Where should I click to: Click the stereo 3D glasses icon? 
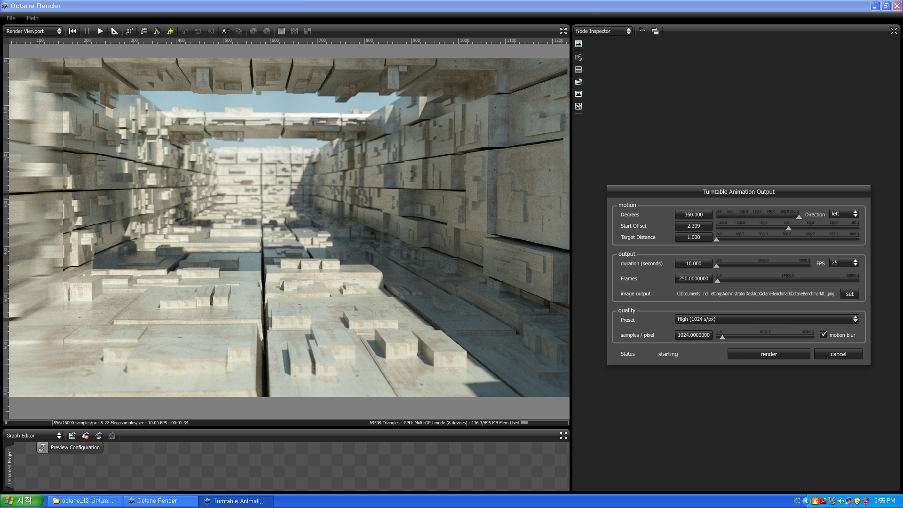[x=239, y=31]
